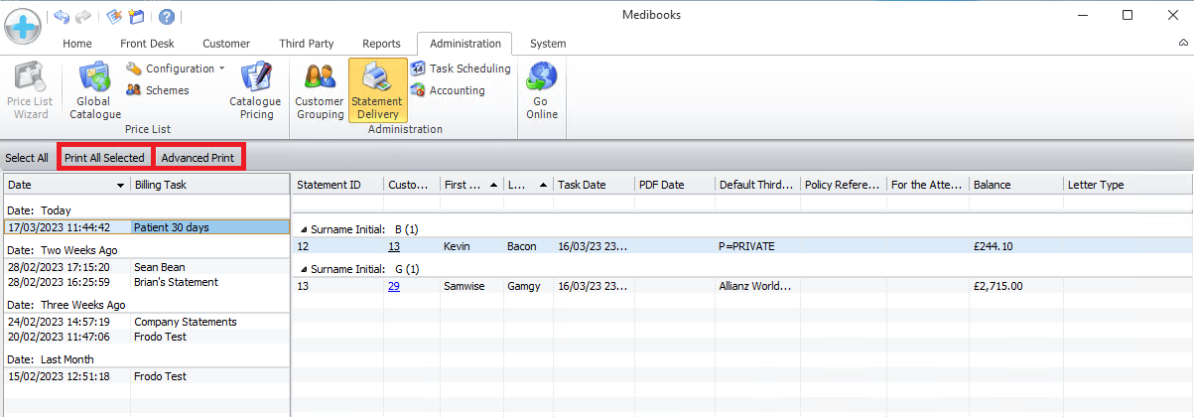1194x417 pixels.
Task: Open Customer Grouping
Action: [x=320, y=90]
